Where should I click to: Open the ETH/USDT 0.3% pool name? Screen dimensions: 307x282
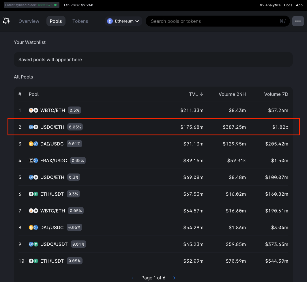click(x=52, y=194)
